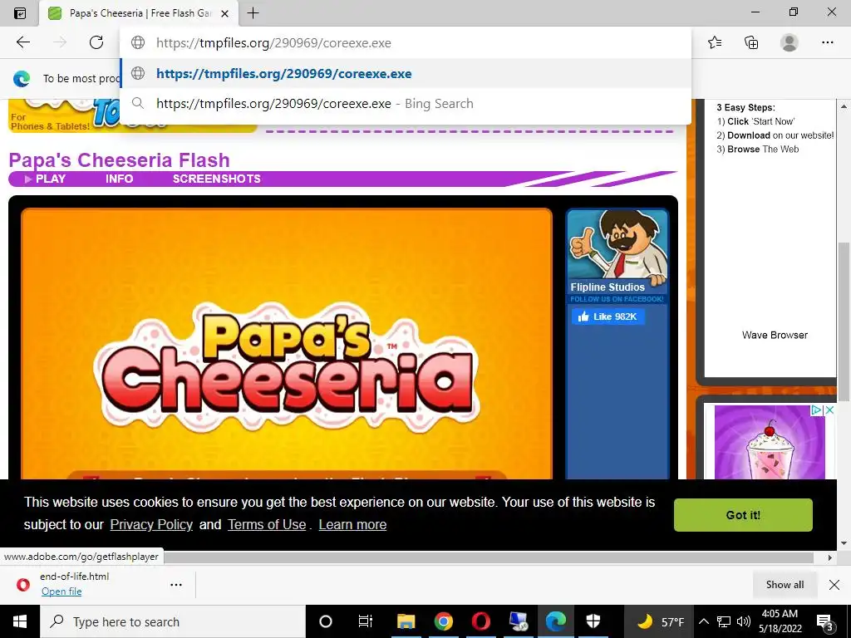Image resolution: width=851 pixels, height=638 pixels.
Task: Close the downloads bar
Action: [x=834, y=584]
